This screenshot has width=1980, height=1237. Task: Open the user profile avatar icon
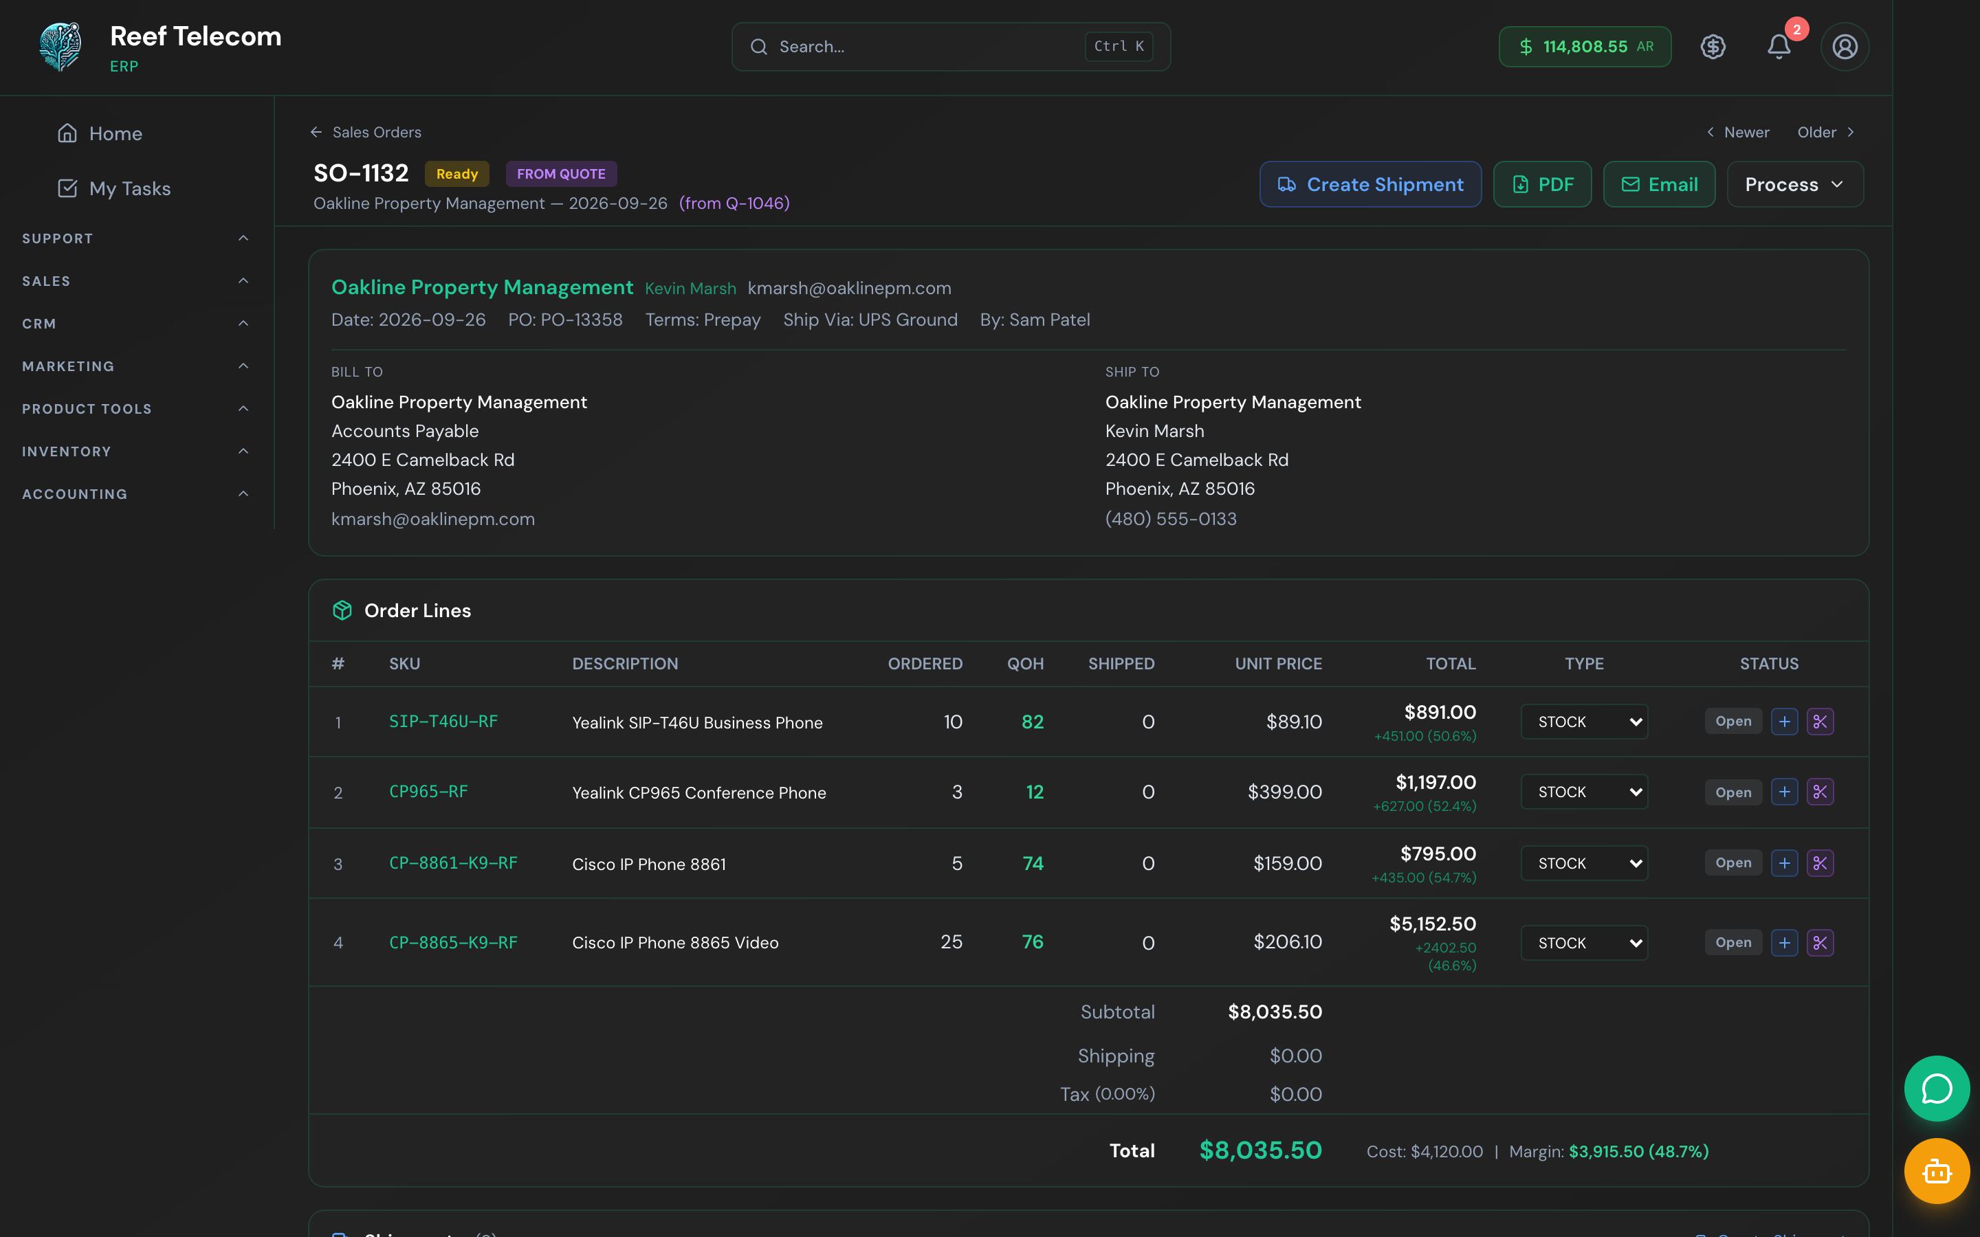[1844, 47]
